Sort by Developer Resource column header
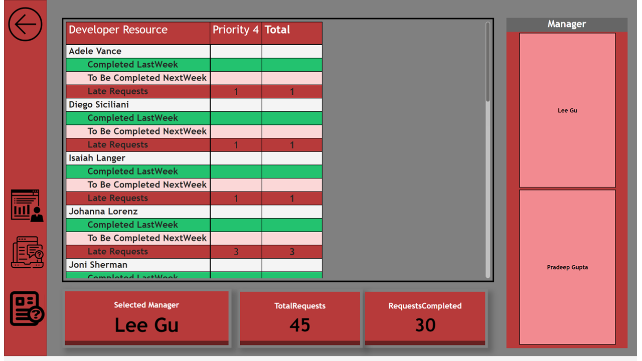The height and width of the screenshot is (361, 642). 118,30
